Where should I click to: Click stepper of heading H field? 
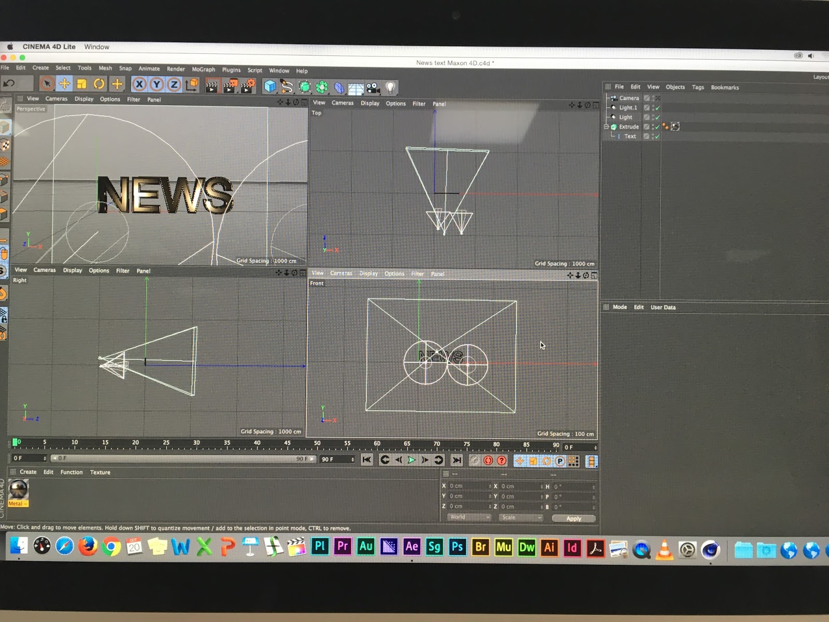coord(594,487)
